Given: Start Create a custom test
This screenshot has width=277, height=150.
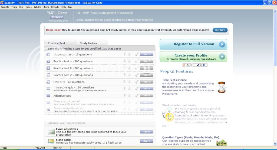Looking at the screenshot, I should tap(146, 103).
